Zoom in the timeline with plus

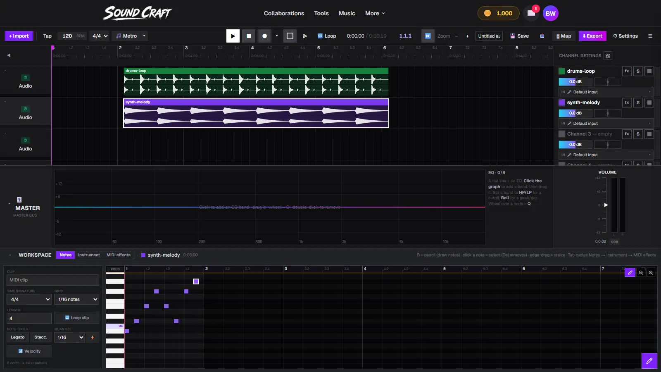(467, 36)
